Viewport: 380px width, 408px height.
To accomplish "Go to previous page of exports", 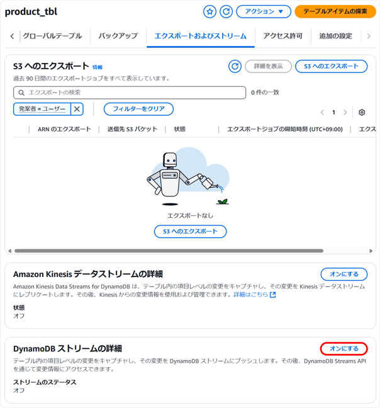I will coord(322,113).
